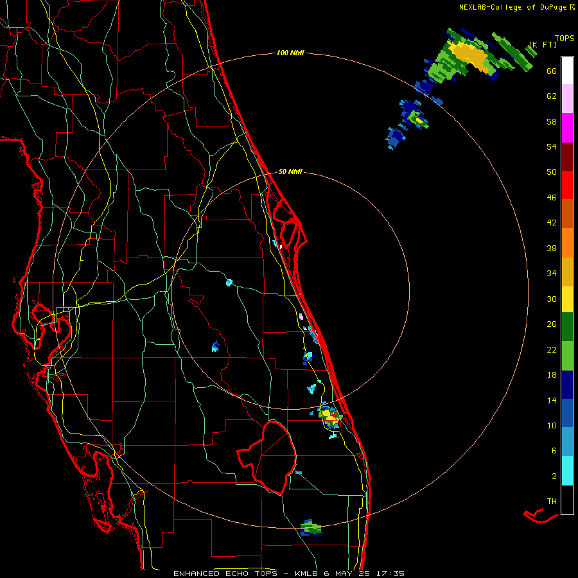Pick the dark red color scale swatch
This screenshot has width=578, height=578.
click(567, 157)
